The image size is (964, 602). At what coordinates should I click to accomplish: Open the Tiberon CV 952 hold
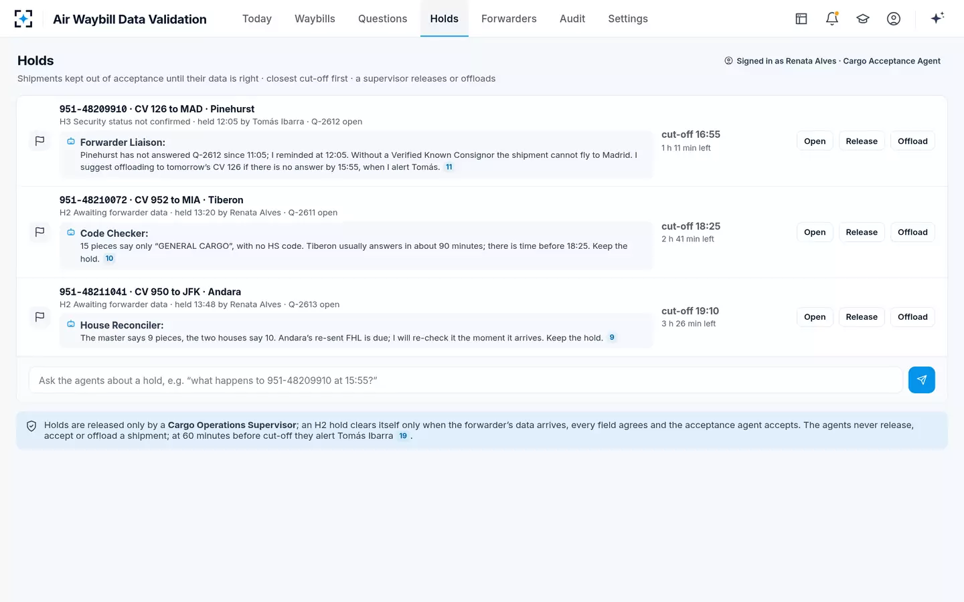(815, 232)
